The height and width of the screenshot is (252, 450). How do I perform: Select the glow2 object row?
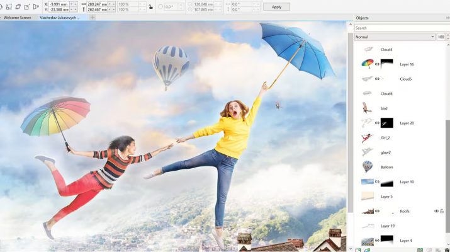pyautogui.click(x=399, y=152)
